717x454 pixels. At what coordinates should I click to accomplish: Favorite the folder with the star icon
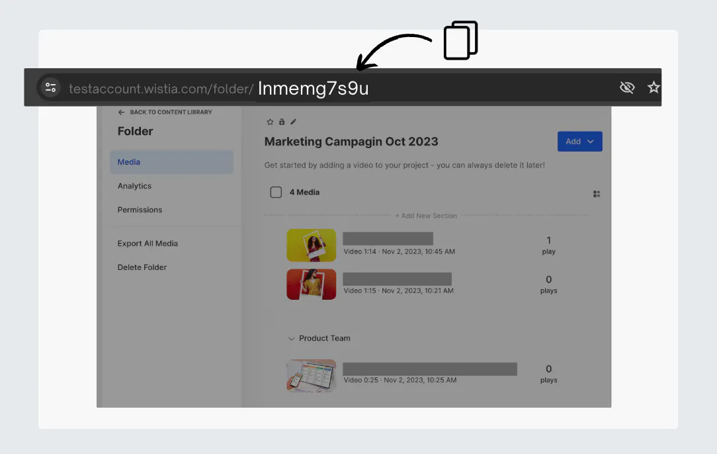click(270, 122)
